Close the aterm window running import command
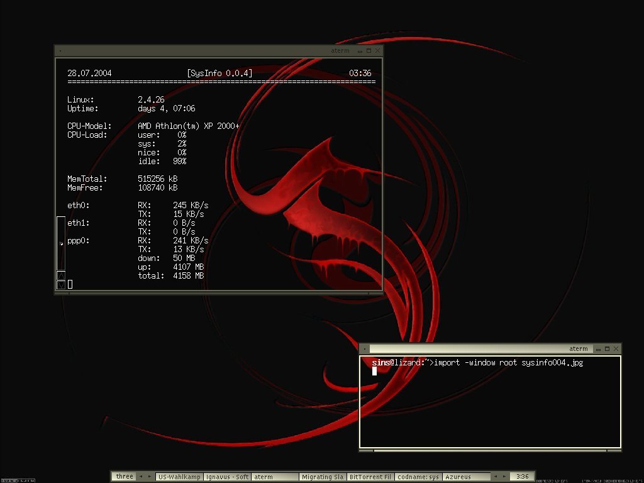Image resolution: width=644 pixels, height=483 pixels. tap(616, 348)
